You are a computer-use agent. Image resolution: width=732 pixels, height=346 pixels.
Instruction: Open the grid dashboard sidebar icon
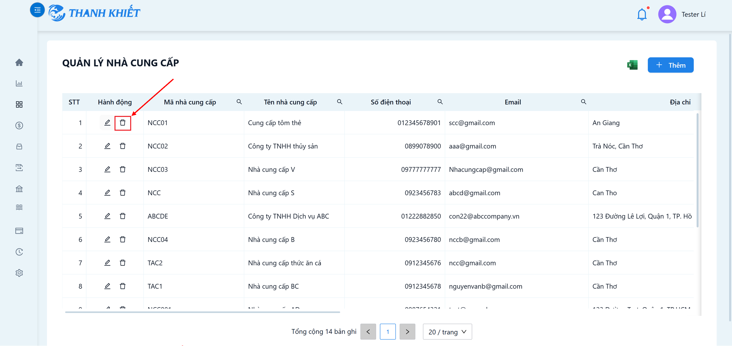[19, 104]
